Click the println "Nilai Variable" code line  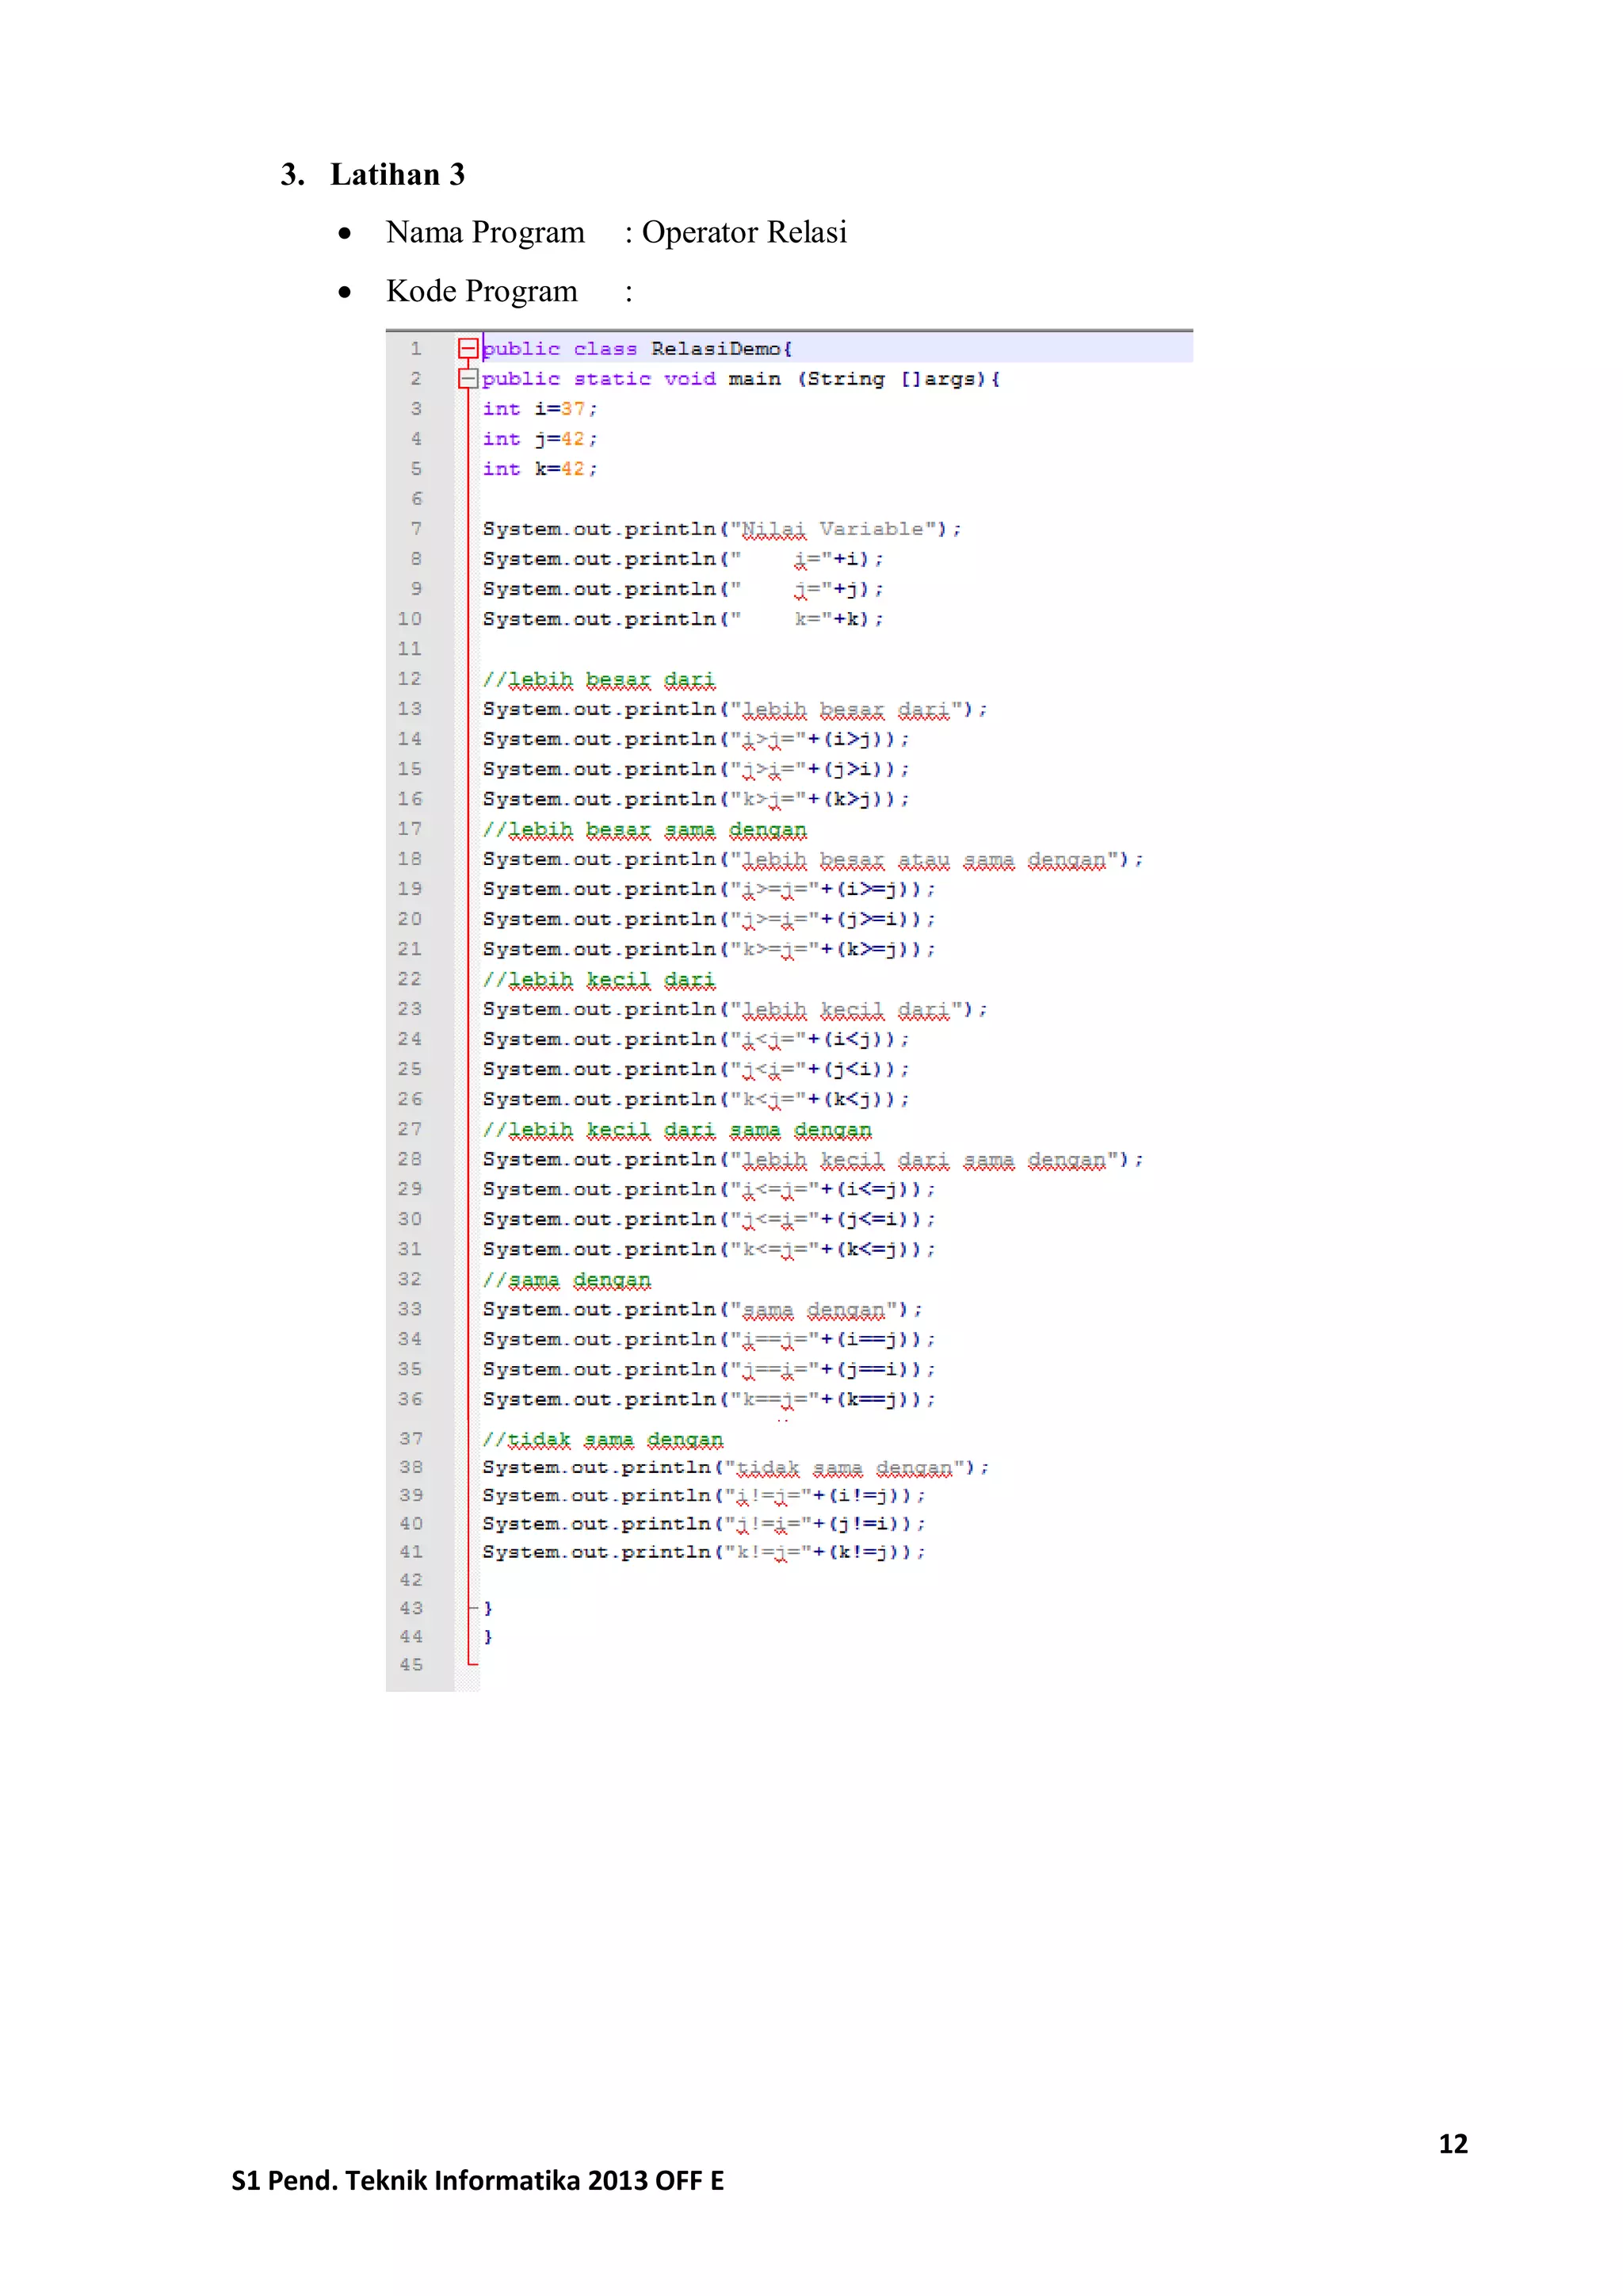722,529
